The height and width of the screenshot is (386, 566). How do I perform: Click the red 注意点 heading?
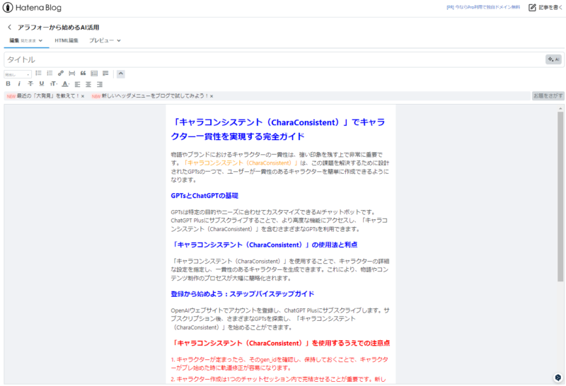[280, 343]
